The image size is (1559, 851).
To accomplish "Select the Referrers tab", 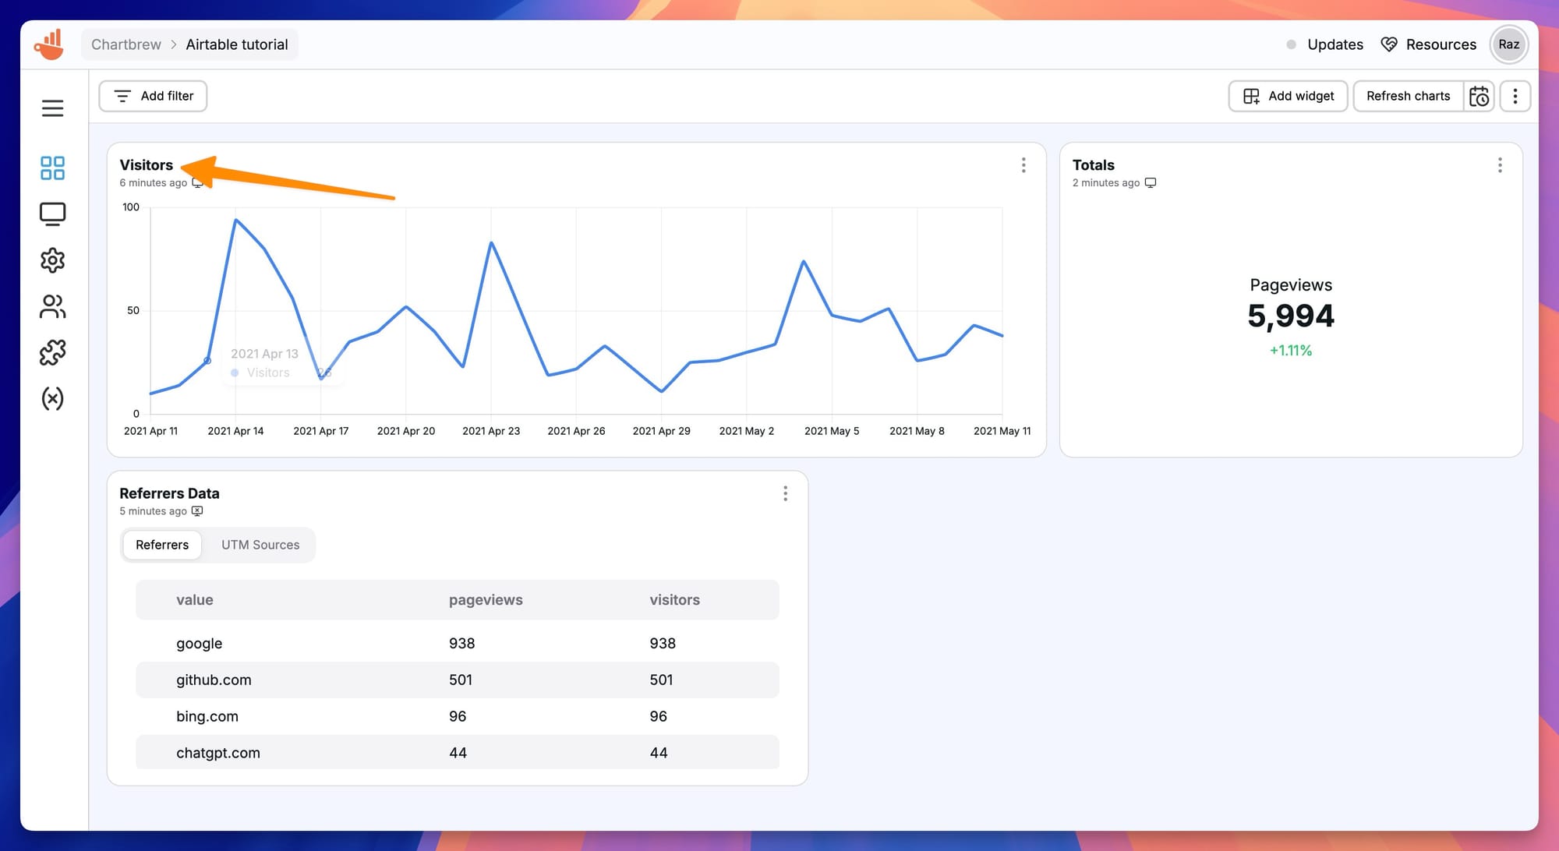I will pyautogui.click(x=161, y=544).
